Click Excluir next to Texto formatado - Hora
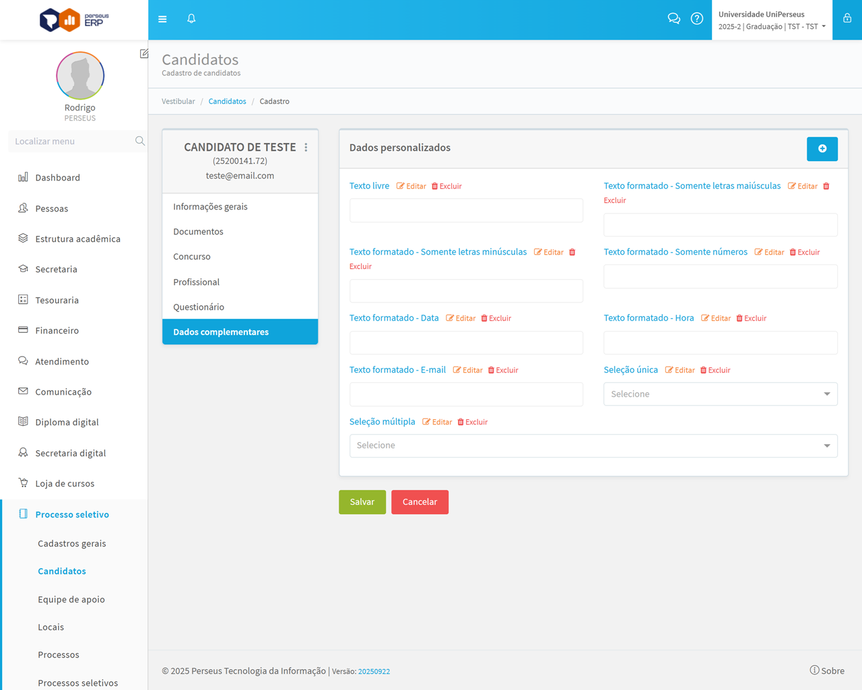Image resolution: width=862 pixels, height=690 pixels. click(751, 319)
